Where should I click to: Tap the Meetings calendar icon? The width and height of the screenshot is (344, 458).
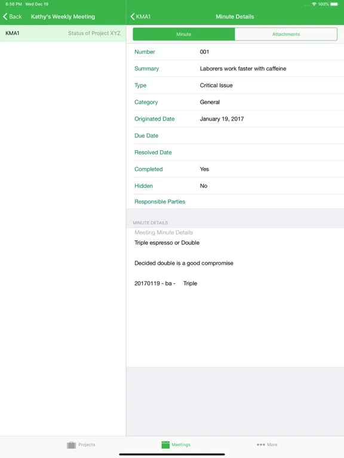[x=165, y=444]
